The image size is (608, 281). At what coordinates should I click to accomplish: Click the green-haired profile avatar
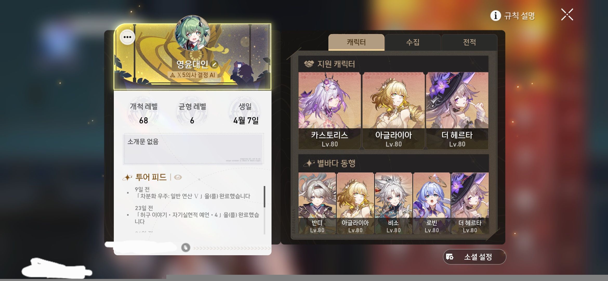point(192,33)
